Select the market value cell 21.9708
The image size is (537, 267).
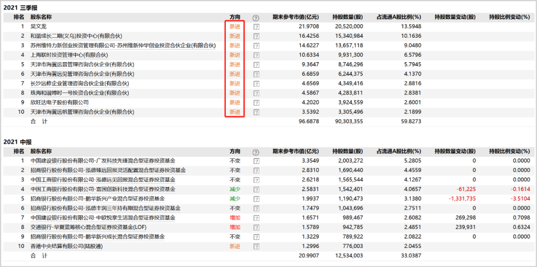coord(309,26)
